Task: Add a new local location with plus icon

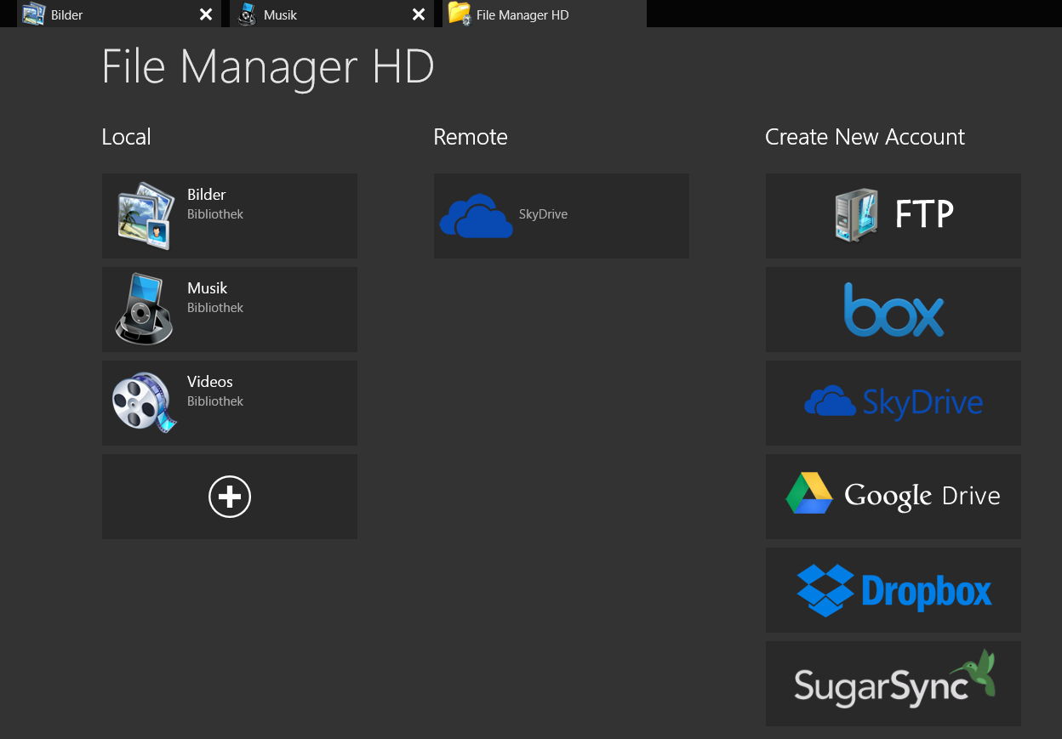Action: click(230, 497)
